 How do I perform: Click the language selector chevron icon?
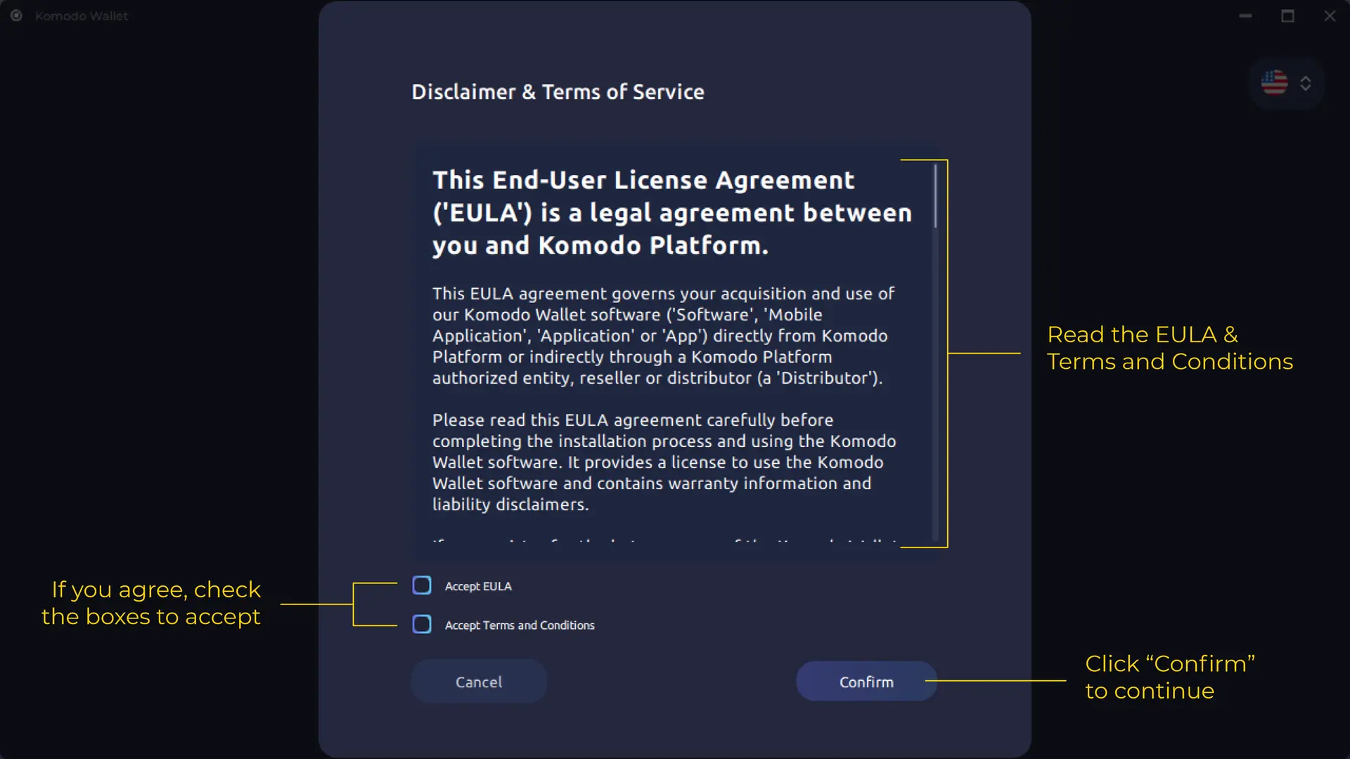1306,82
